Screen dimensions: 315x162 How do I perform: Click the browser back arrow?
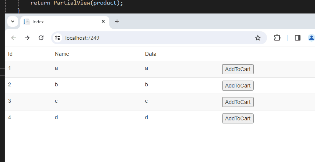[14, 38]
